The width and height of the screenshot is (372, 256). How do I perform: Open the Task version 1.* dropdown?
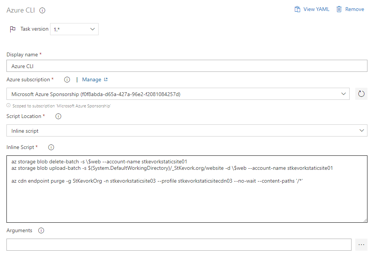coord(74,29)
